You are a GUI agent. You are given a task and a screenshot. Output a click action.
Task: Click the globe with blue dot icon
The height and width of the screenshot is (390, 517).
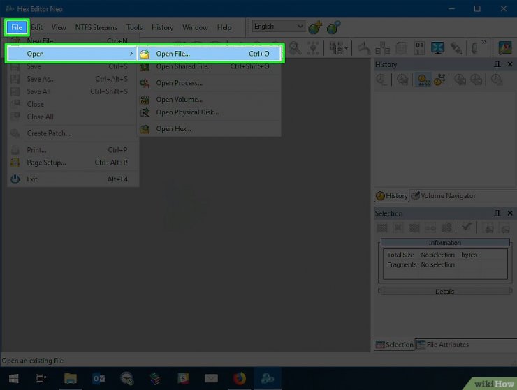pyautogui.click(x=333, y=28)
